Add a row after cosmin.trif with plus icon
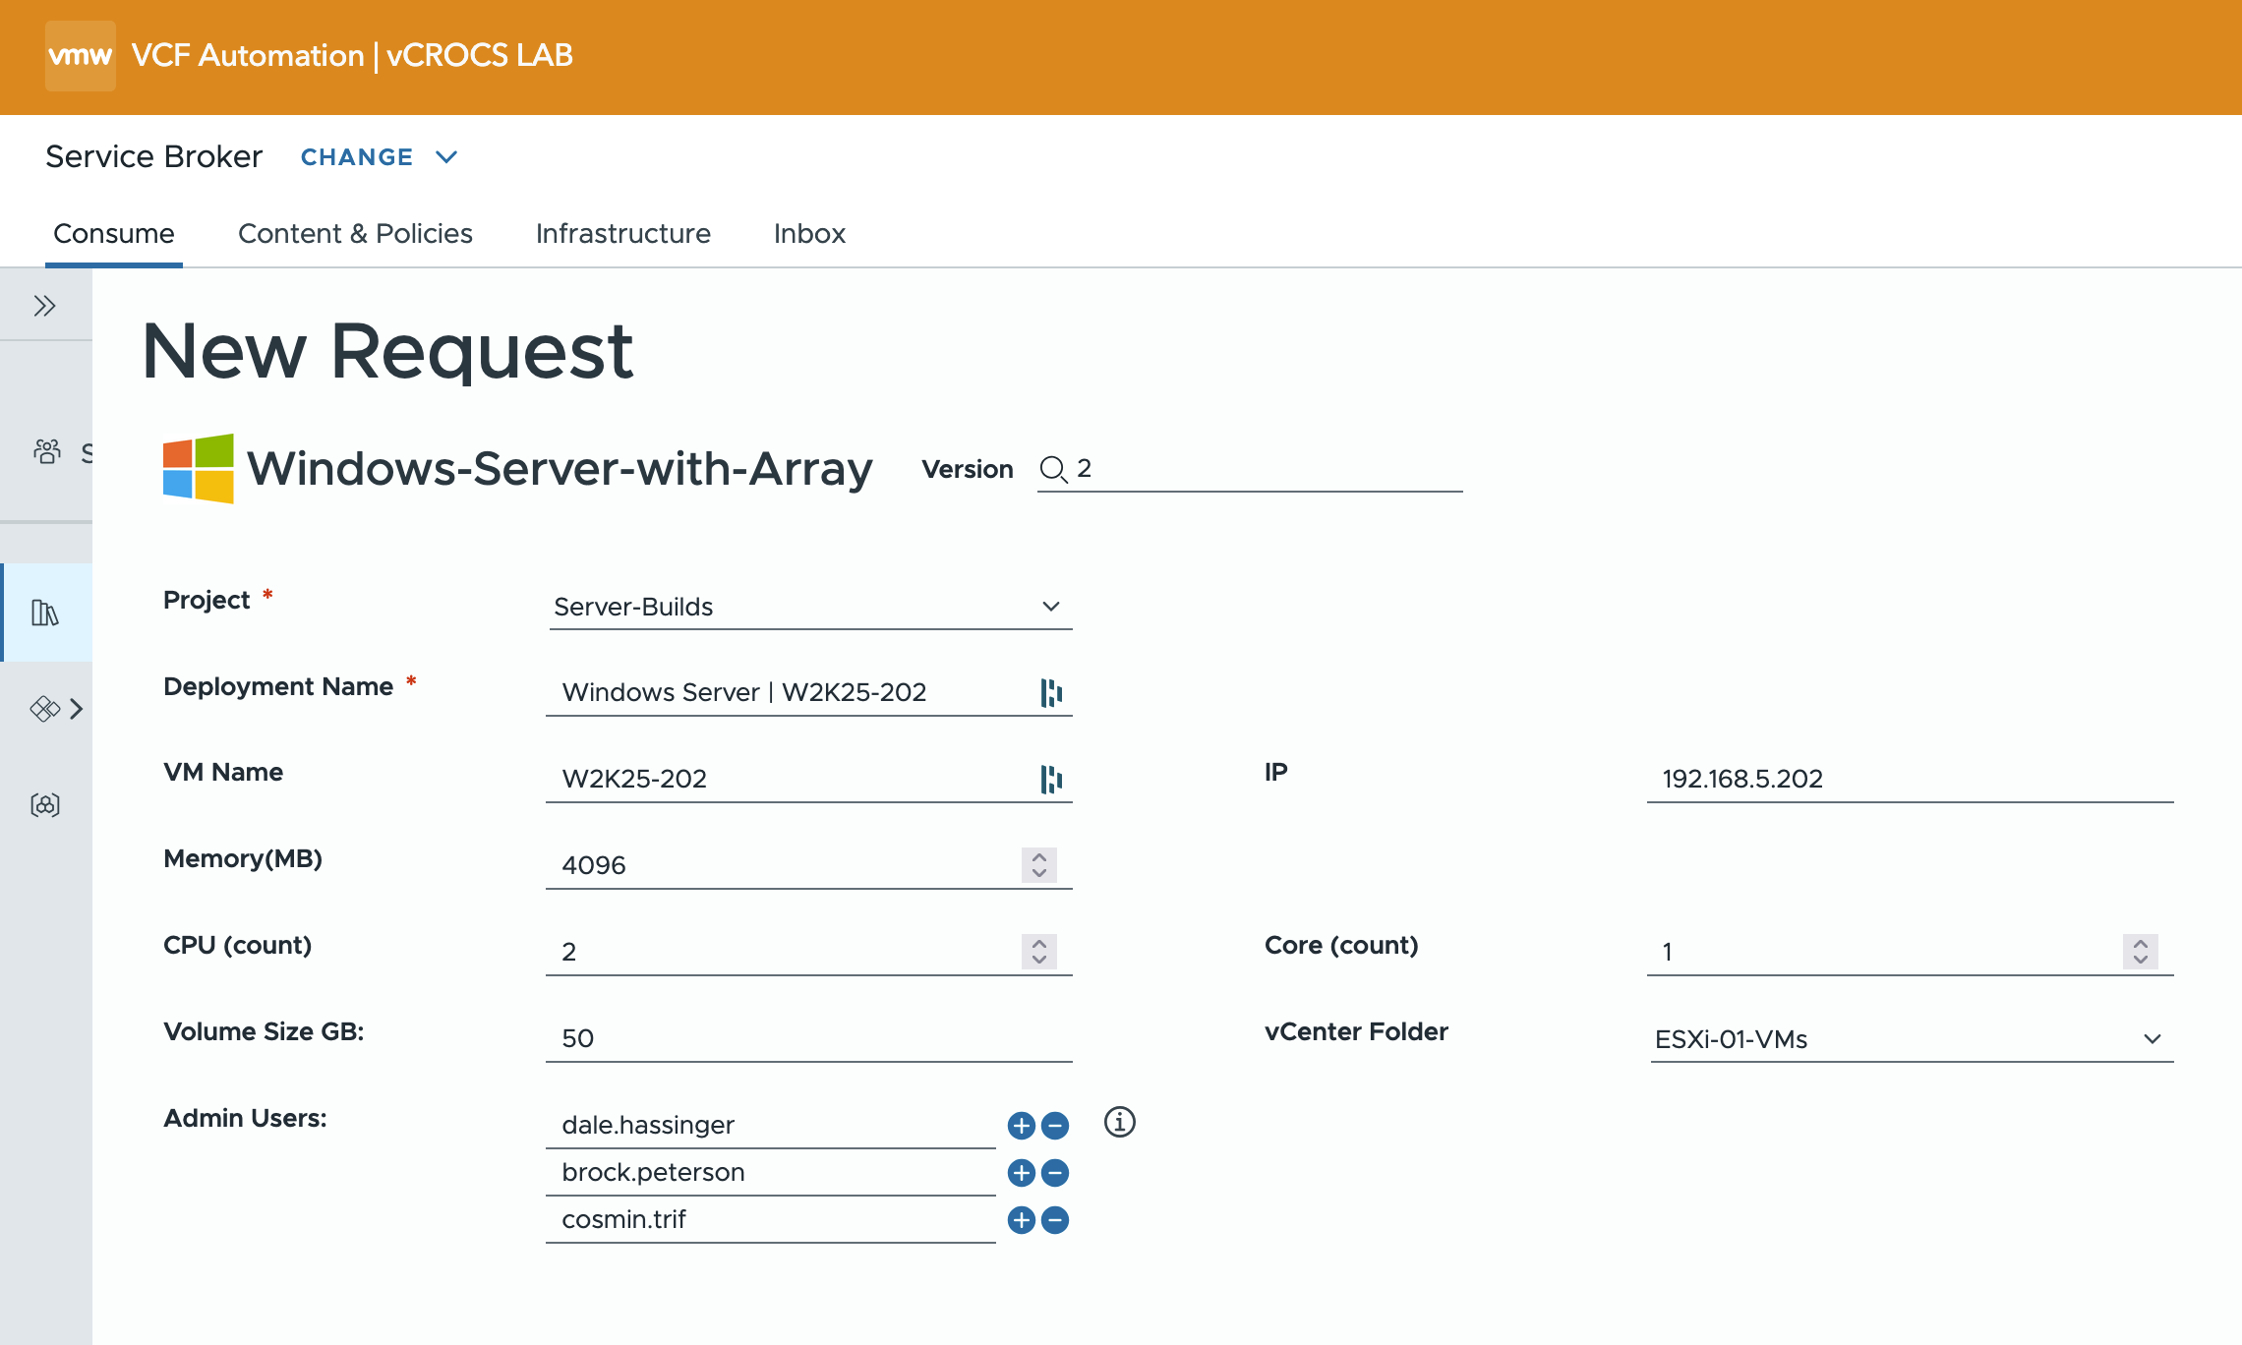2242x1345 pixels. click(1022, 1220)
